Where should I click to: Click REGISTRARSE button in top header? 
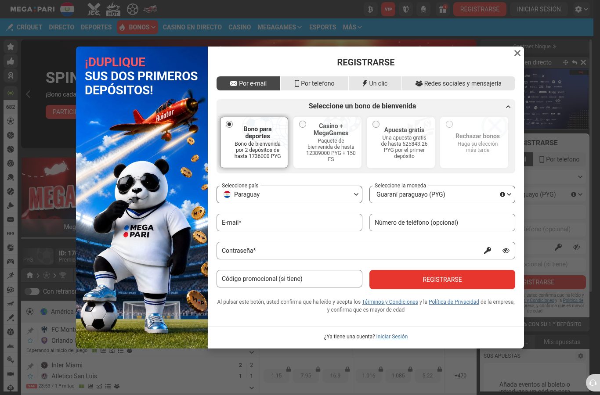click(480, 9)
